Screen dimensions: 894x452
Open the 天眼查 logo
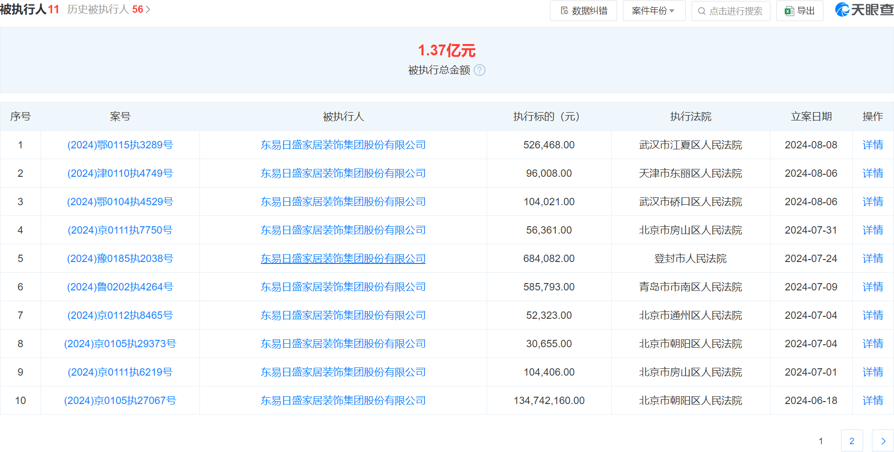pos(864,10)
